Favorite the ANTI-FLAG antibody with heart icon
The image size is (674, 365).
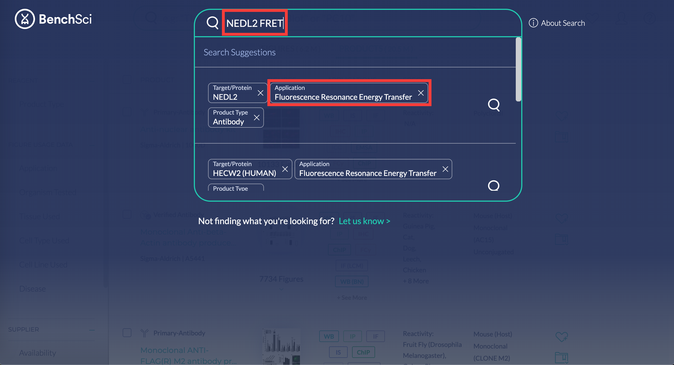[x=561, y=337]
